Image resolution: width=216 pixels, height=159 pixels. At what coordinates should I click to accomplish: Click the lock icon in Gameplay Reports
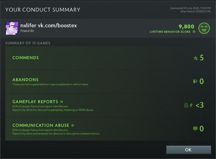pos(186,105)
